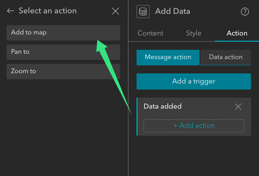Click the X beside Data added

pos(238,107)
